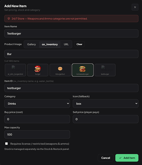Pick the lccheeseburger icon
The height and width of the screenshot is (165, 142).
(x=83, y=70)
